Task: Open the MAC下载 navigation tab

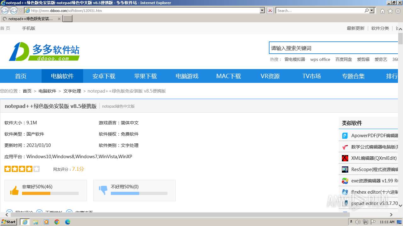Action: point(229,76)
